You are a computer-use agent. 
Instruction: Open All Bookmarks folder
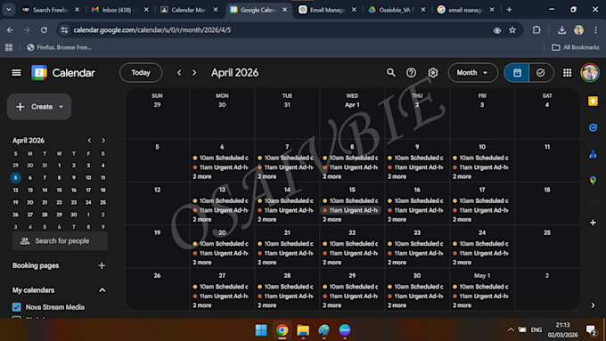coord(576,47)
